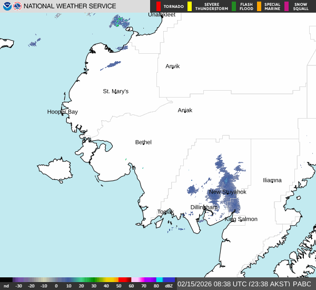Click the National Weather Service title text
Screen dimensions: 316x290
[x=70, y=6]
